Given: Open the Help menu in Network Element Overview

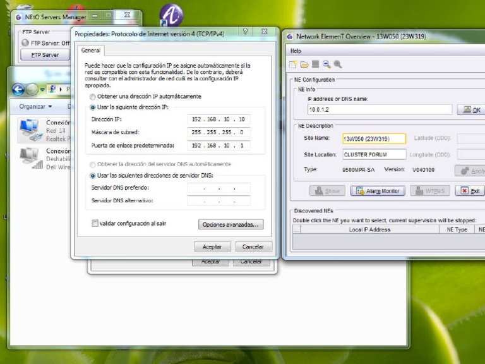Looking at the screenshot, I should click(296, 51).
